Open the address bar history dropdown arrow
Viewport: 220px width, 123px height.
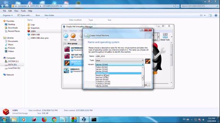(x=174, y=6)
